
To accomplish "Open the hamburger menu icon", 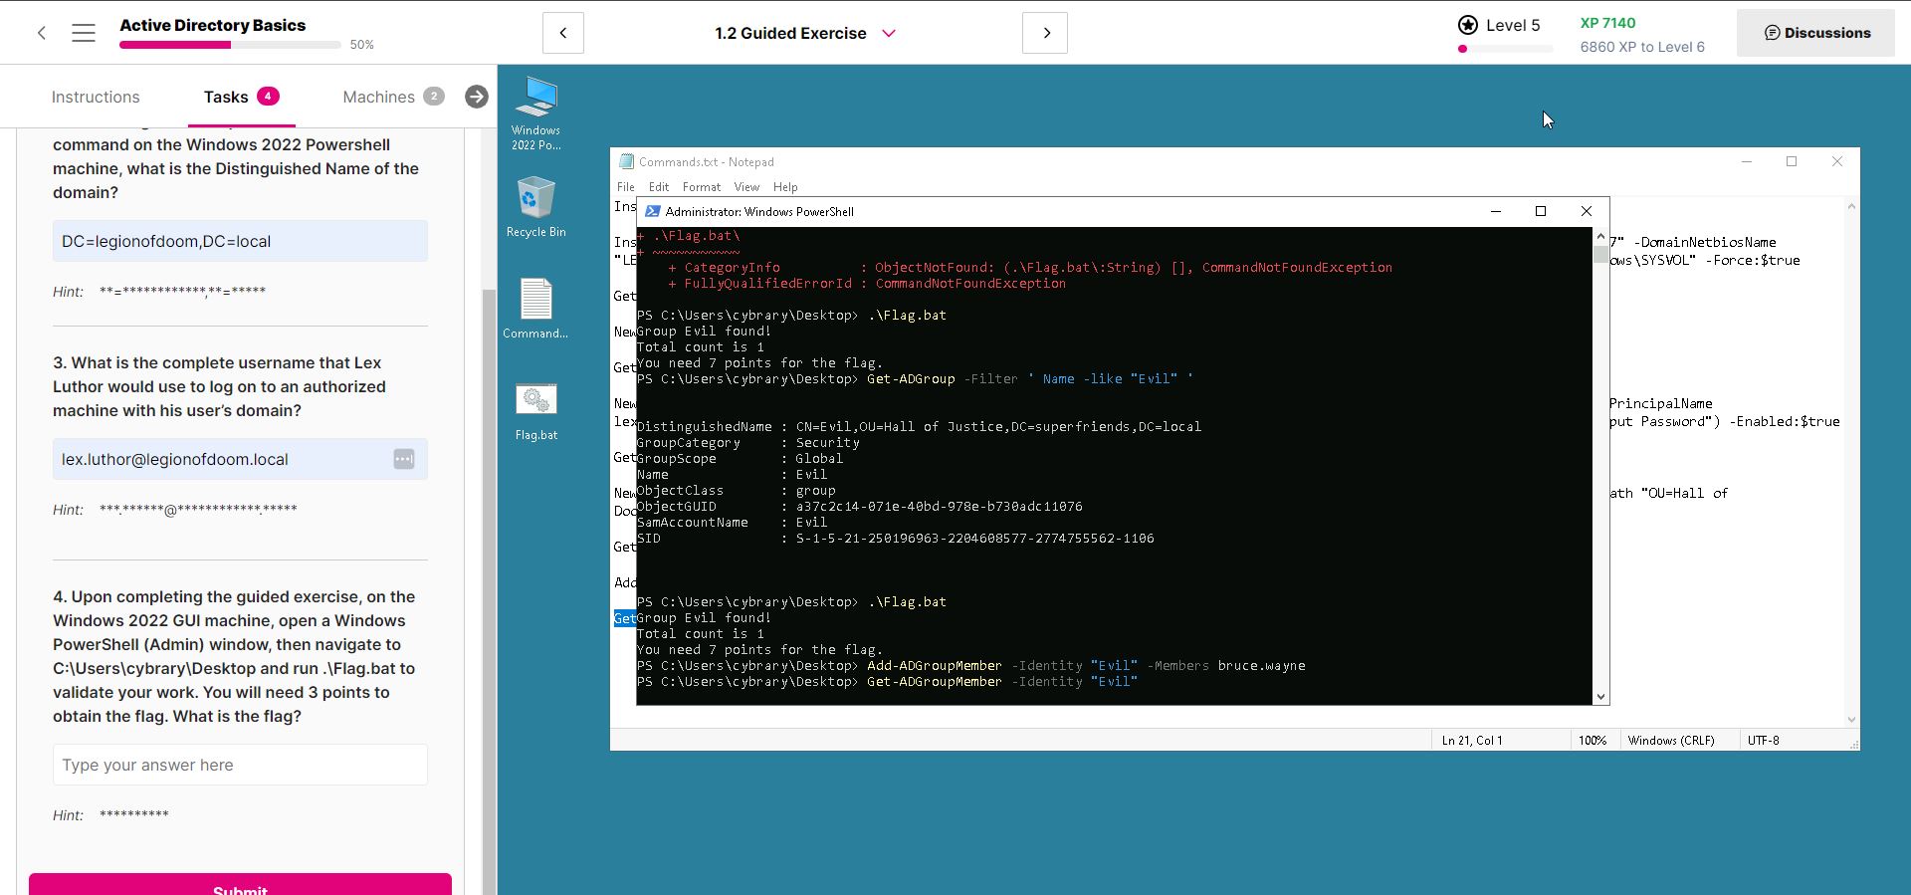I will 84,33.
